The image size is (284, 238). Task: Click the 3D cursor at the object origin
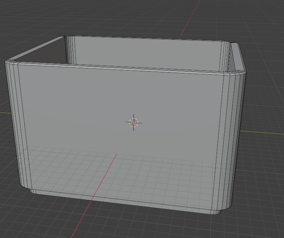coord(134,123)
